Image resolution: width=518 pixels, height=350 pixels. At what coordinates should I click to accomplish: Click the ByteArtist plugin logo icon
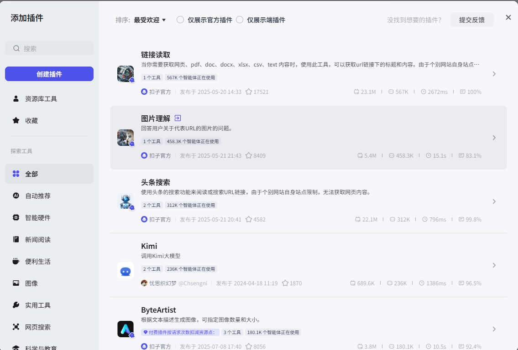click(126, 329)
